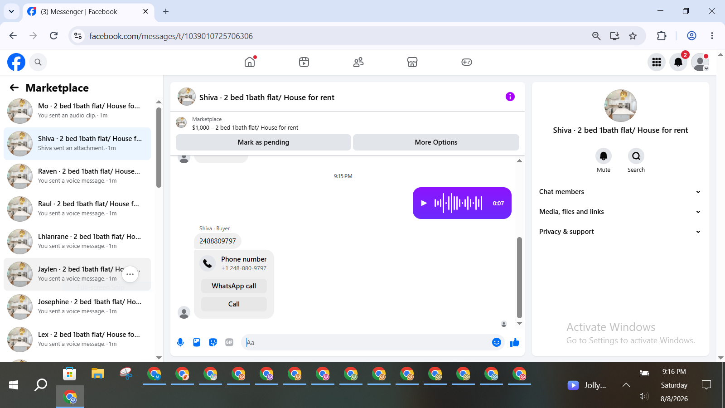Viewport: 725px width, 408px height.
Task: Expand Chat members section
Action: coord(620,192)
